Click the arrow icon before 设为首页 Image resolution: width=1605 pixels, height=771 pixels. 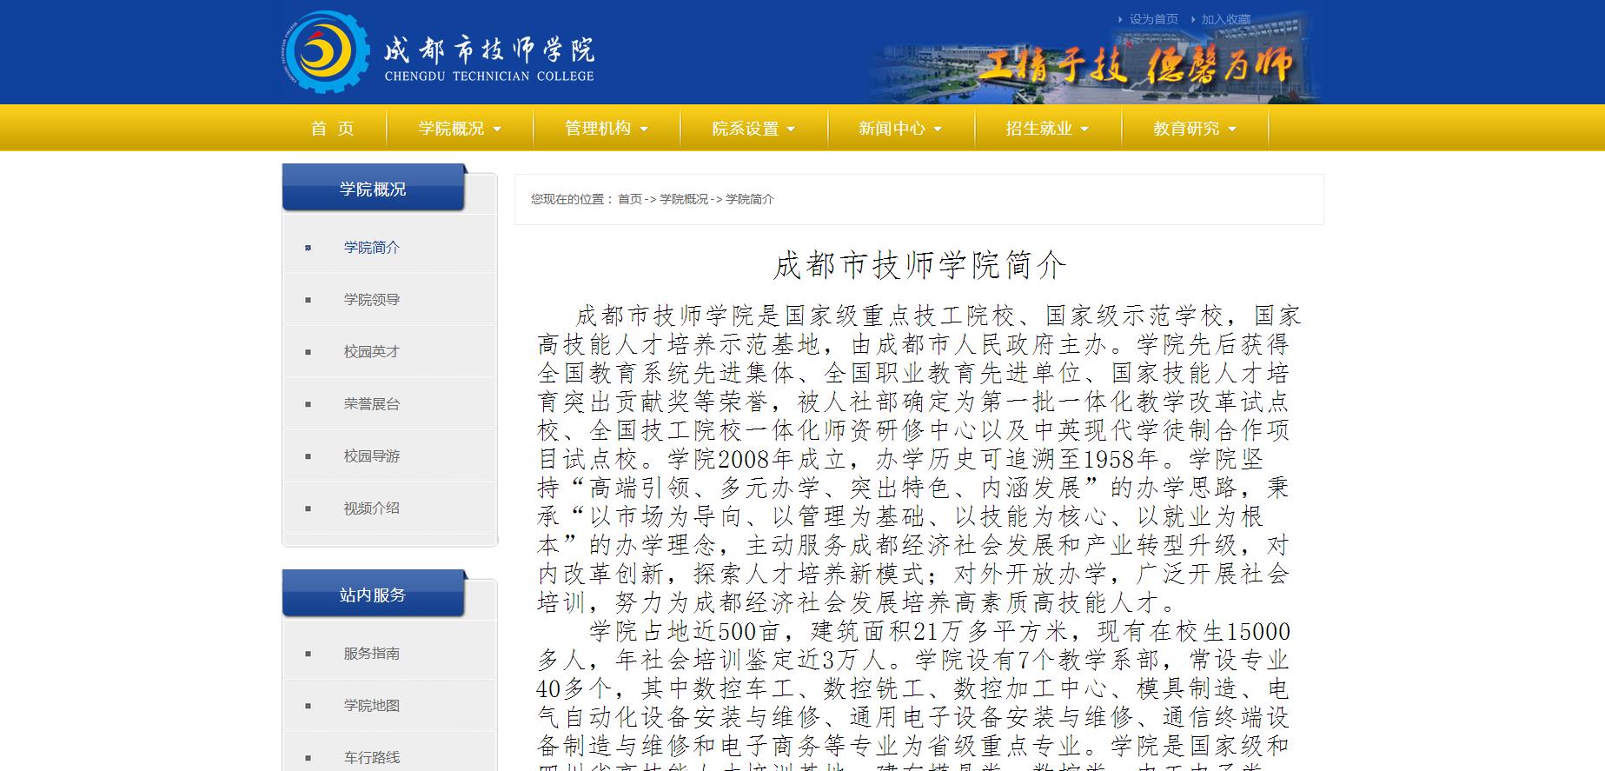click(1120, 19)
